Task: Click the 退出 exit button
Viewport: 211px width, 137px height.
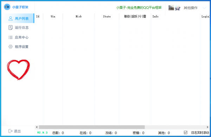Action: point(14,131)
